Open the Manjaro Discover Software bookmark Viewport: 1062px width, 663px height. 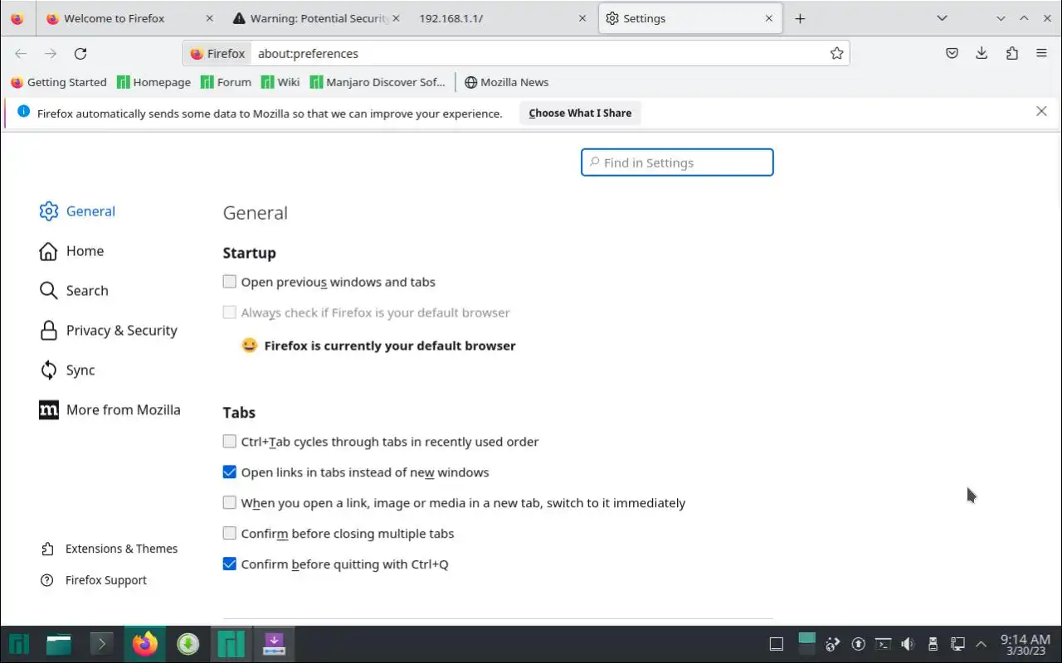tap(378, 82)
